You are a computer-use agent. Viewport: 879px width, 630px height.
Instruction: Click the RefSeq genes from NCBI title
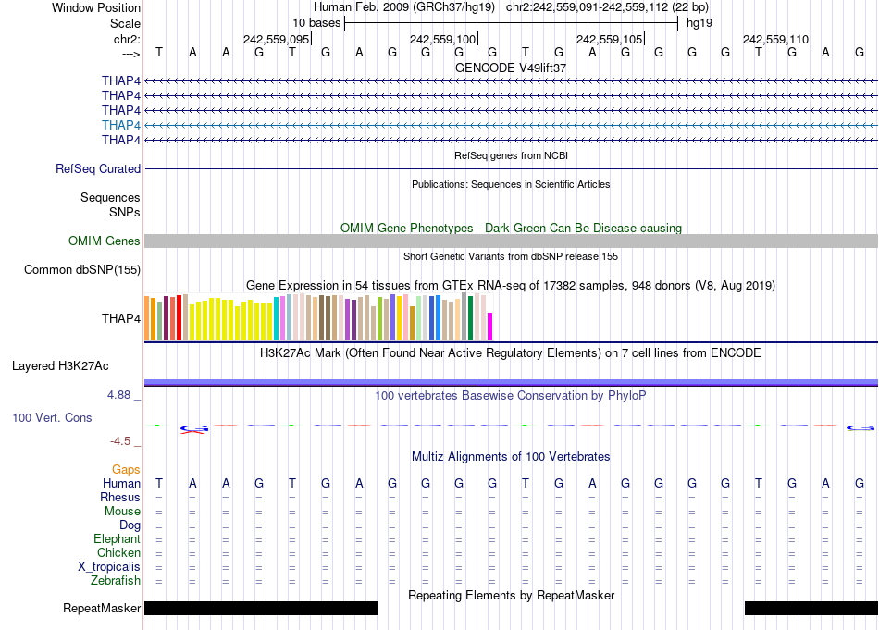pyautogui.click(x=511, y=155)
